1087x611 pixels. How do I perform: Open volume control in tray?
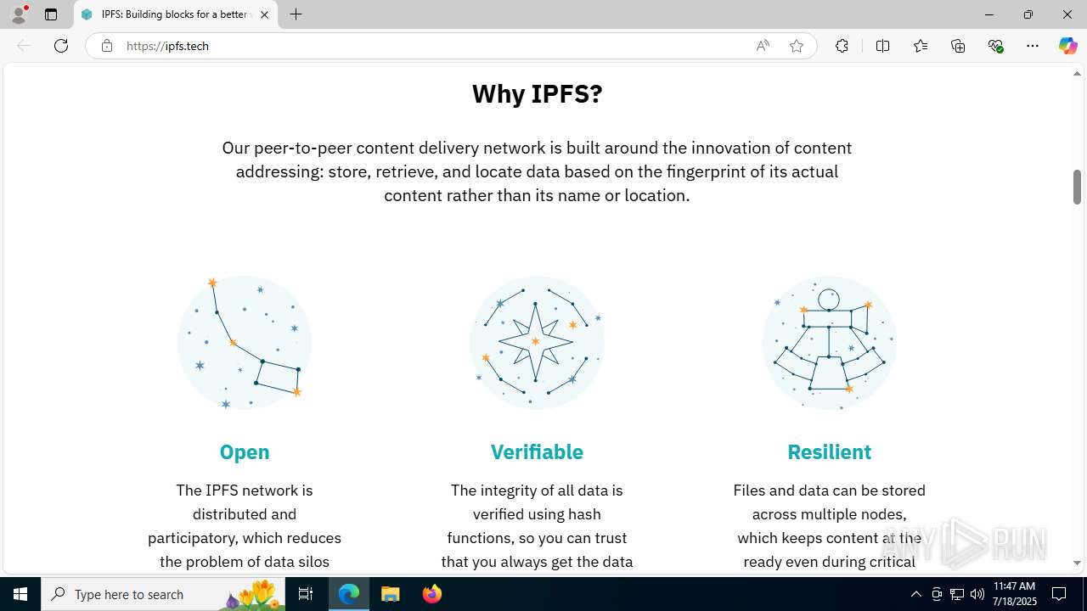click(977, 594)
